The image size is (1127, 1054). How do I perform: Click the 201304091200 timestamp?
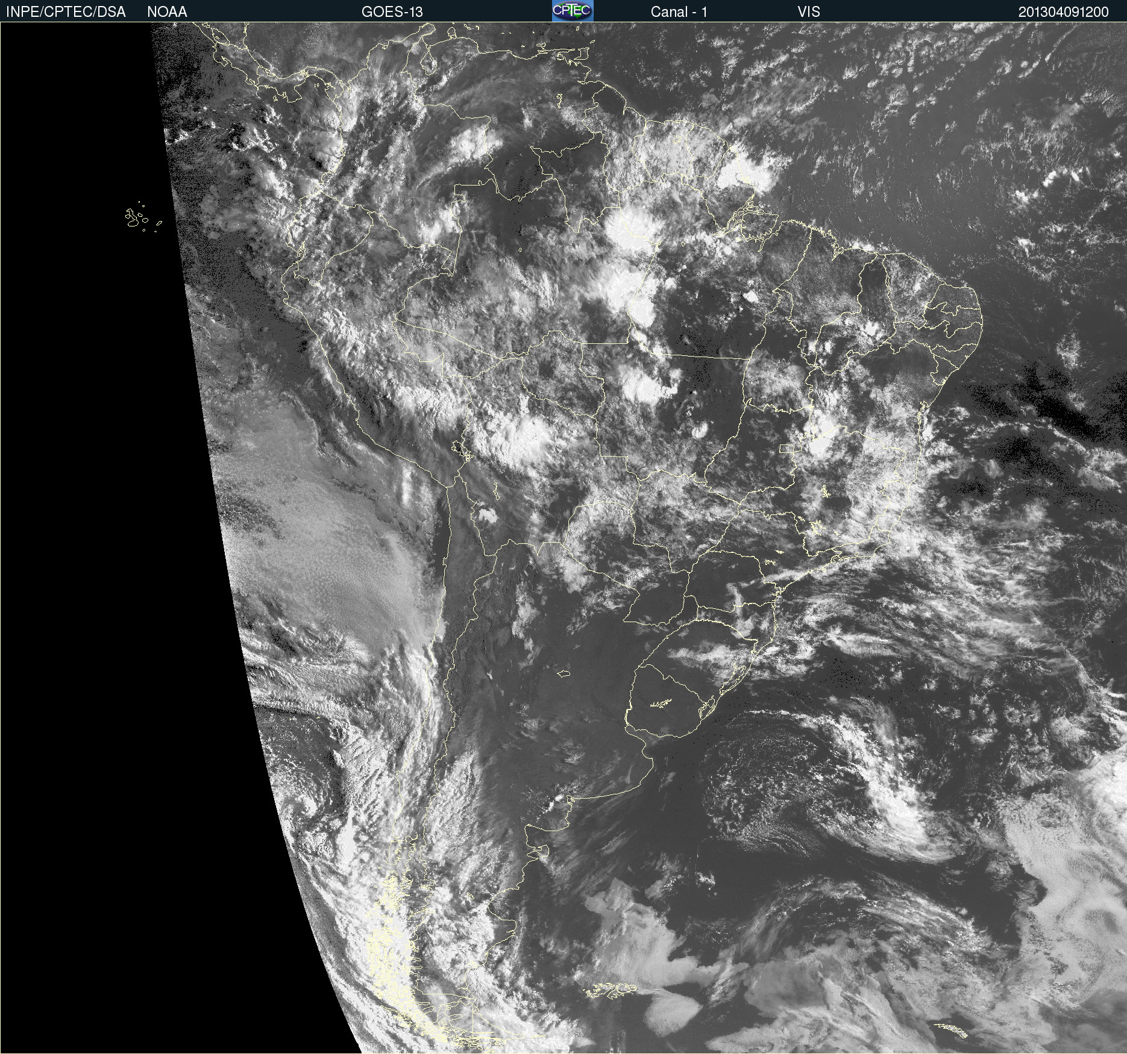coord(1064,12)
